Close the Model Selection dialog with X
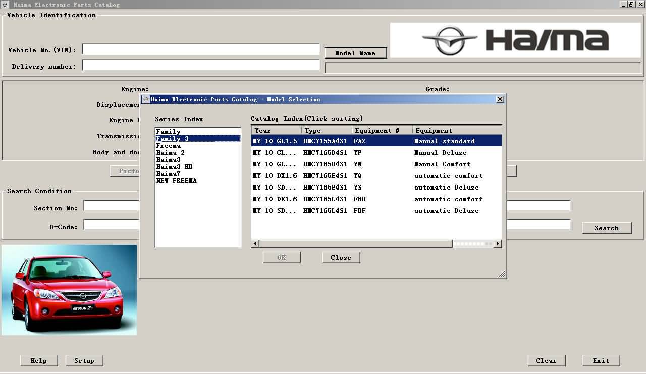The width and height of the screenshot is (646, 374). [x=500, y=99]
